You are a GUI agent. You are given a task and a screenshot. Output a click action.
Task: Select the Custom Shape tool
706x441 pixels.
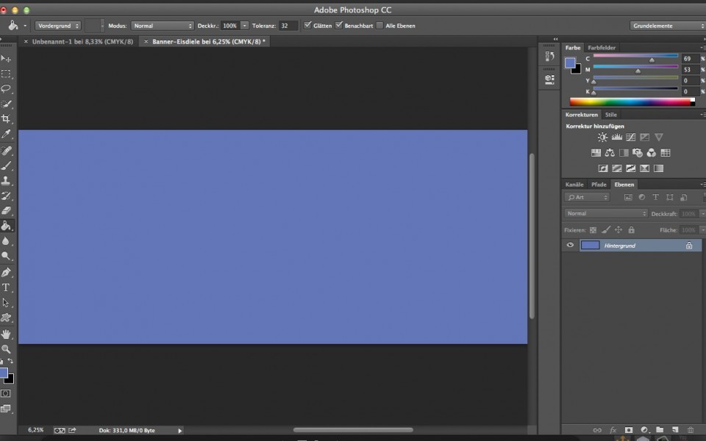click(6, 318)
